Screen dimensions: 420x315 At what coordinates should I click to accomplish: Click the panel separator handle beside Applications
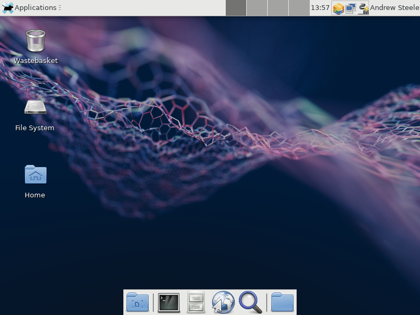[x=59, y=8]
